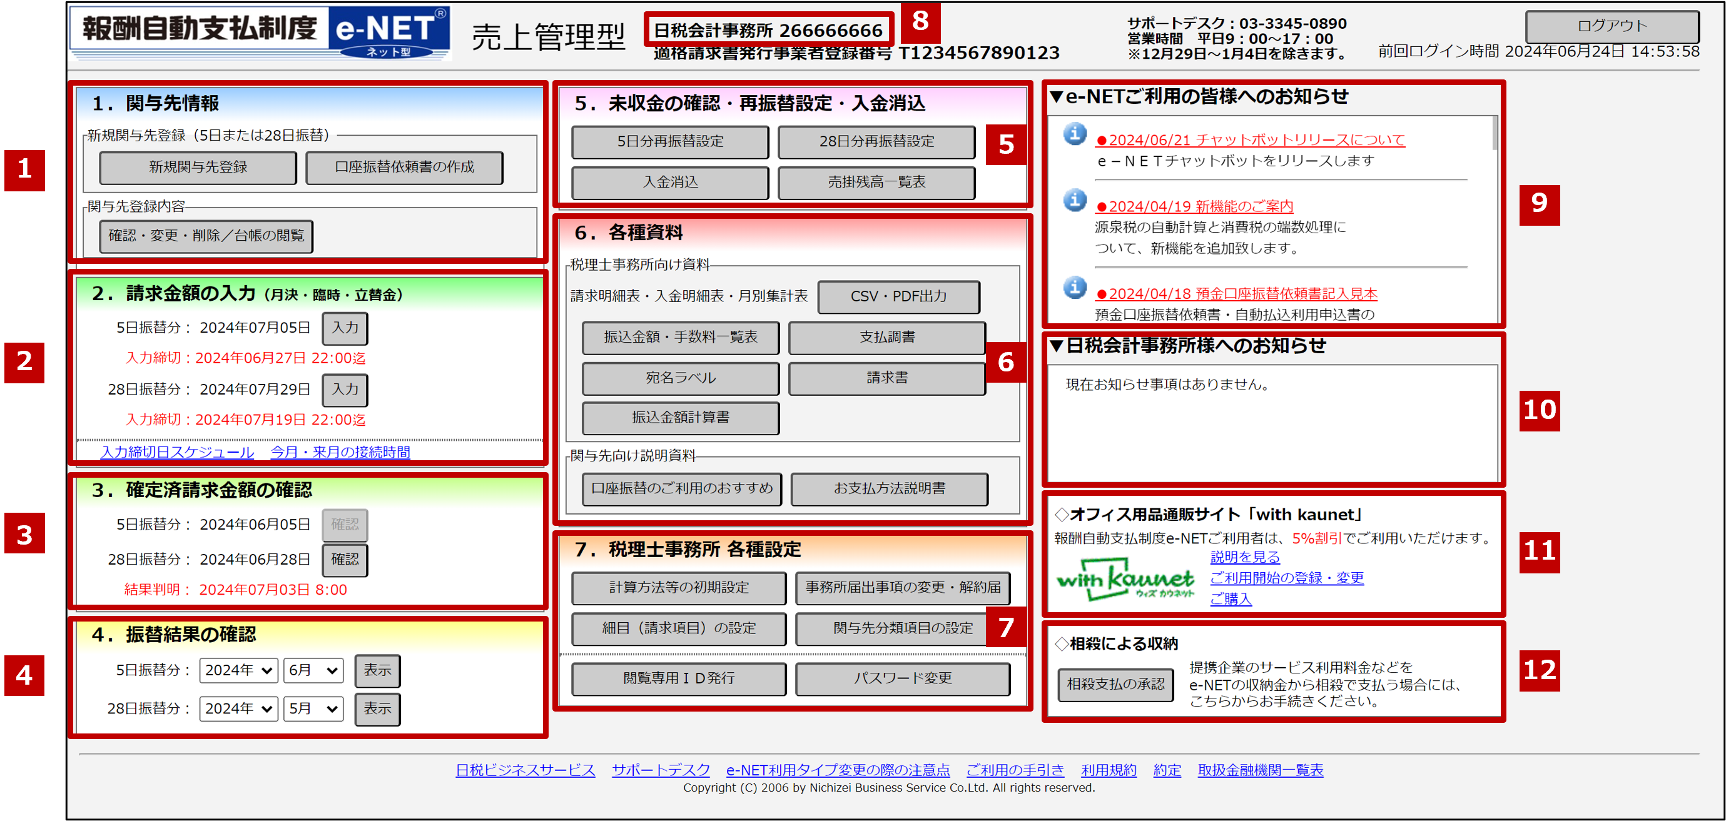The width and height of the screenshot is (1726, 821).
Task: Click the with kaunet logo image
Action: click(1125, 579)
